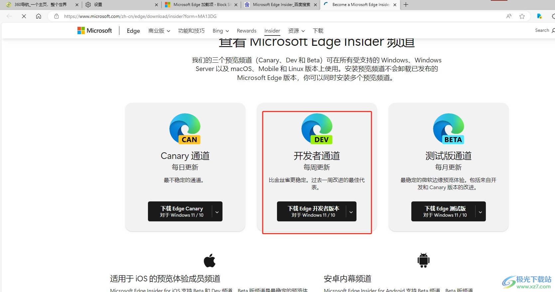Click 适用于 iOS 的预览体验成员频道 heading
The image size is (555, 292).
pos(165,278)
